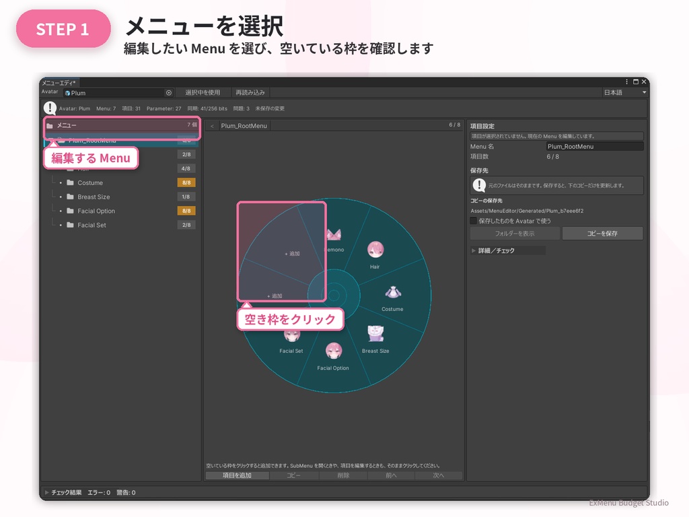This screenshot has width=689, height=517.
Task: Click the Facial Set folder icon
Action: click(70, 224)
